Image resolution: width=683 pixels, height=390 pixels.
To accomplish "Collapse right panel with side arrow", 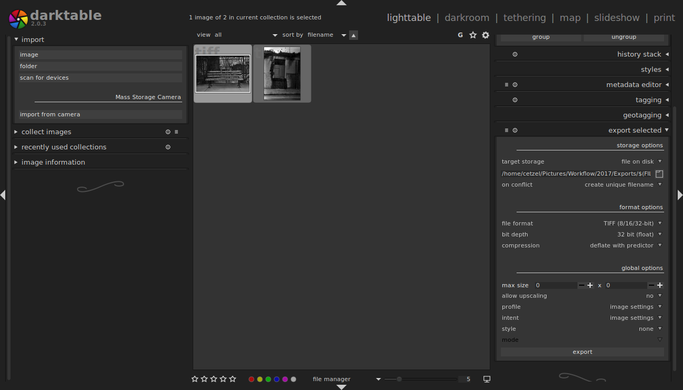I will (x=680, y=195).
